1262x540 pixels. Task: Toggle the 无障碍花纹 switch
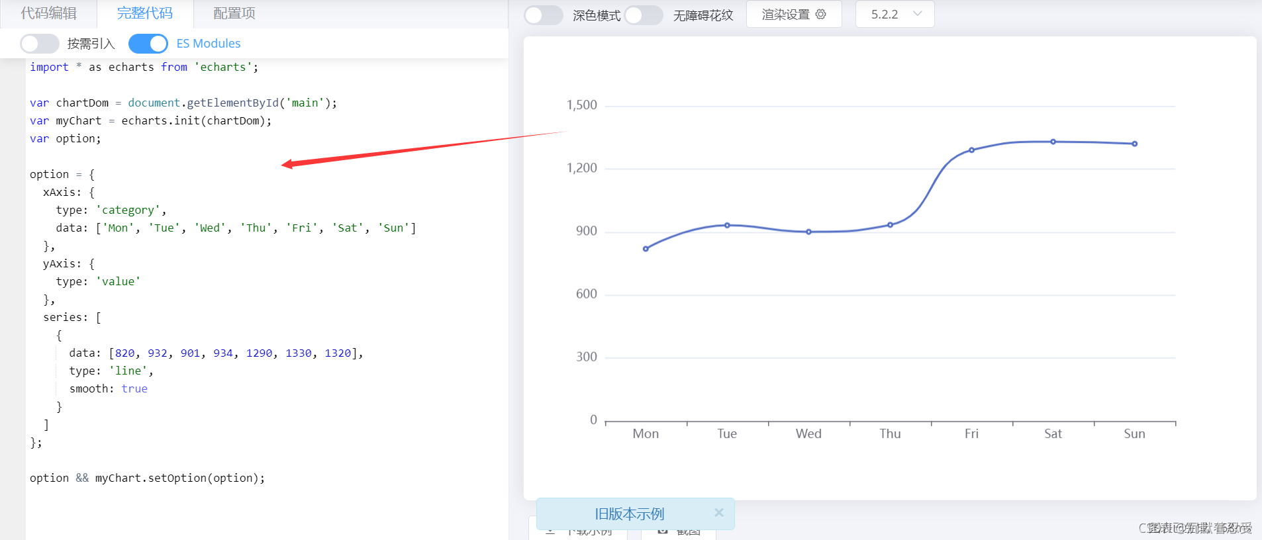point(644,15)
